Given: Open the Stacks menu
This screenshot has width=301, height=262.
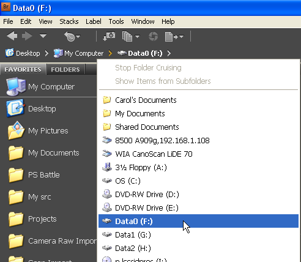Looking at the screenshot, I should pyautogui.click(x=69, y=21).
